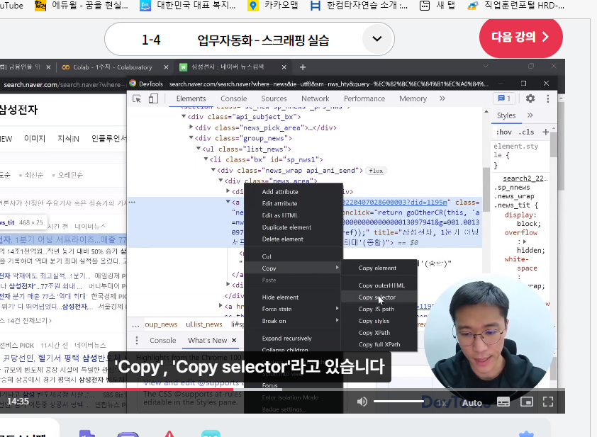Switch to the Sources tab
Screen dimensions: 597x437
274,98
